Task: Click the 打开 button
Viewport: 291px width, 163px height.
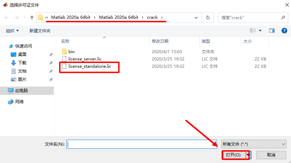Action: click(233, 155)
